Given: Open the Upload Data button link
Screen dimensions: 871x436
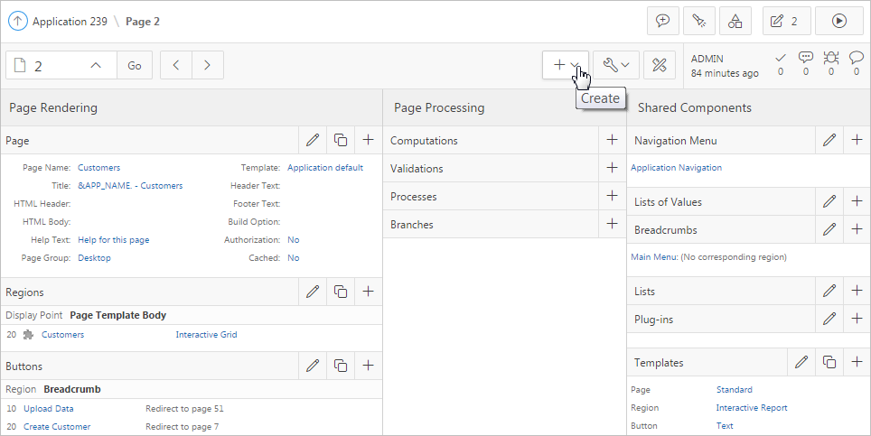Looking at the screenshot, I should [49, 409].
